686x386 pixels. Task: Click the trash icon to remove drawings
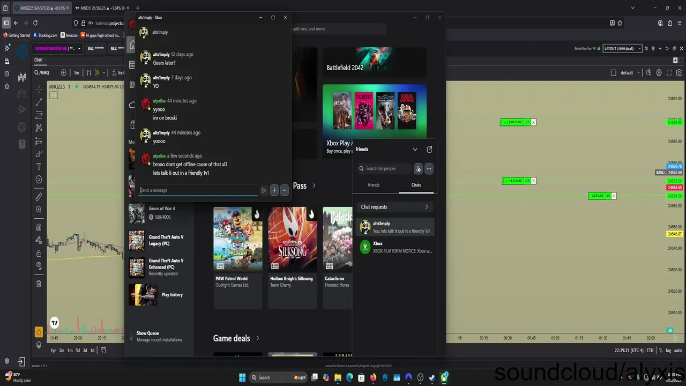tap(39, 284)
